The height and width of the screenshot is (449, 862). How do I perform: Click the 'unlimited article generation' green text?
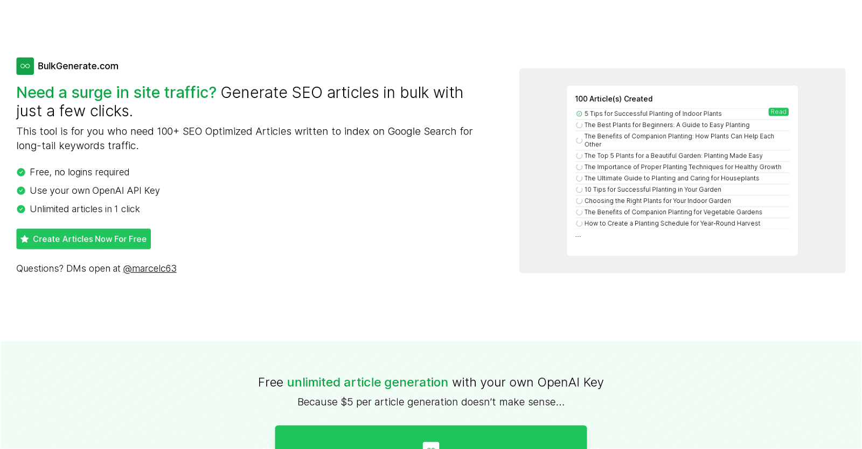(x=367, y=382)
